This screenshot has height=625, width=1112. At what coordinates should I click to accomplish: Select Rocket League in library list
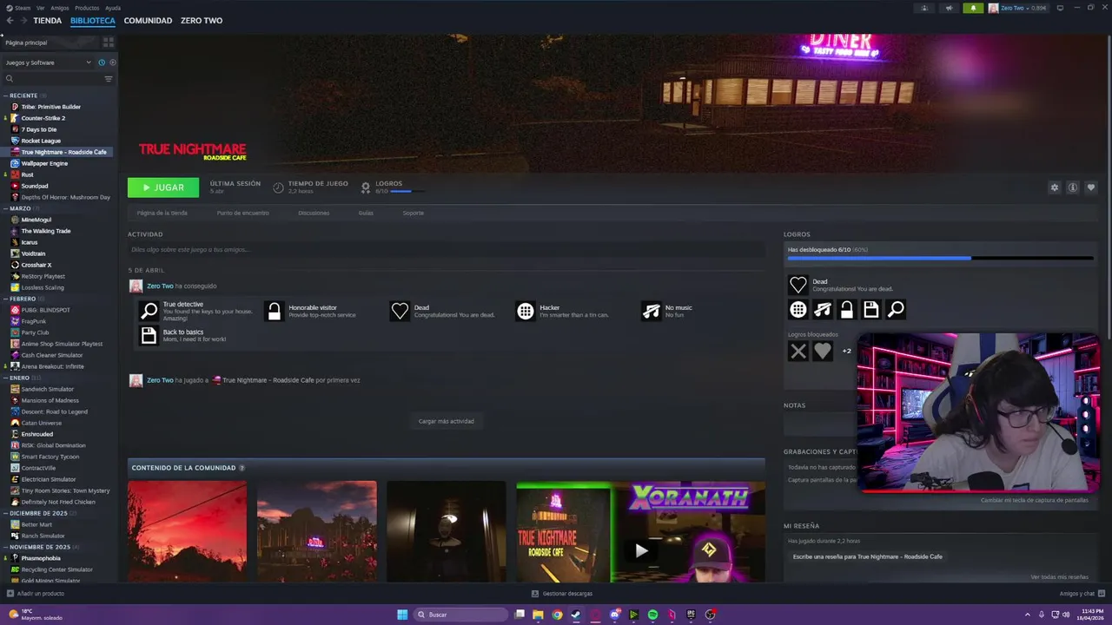point(41,141)
